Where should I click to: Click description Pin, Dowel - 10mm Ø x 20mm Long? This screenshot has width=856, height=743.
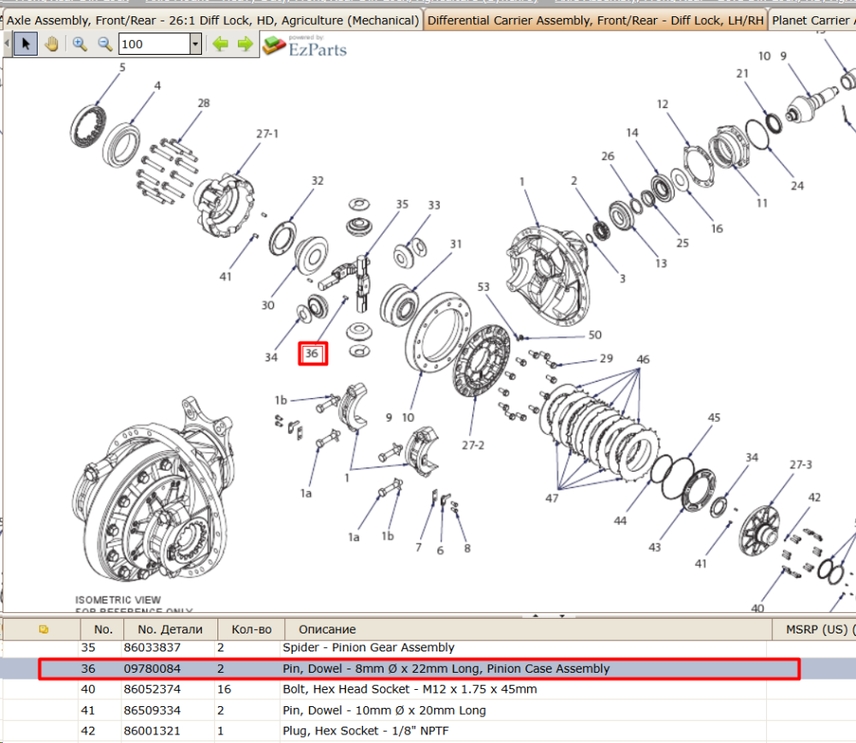pos(383,710)
